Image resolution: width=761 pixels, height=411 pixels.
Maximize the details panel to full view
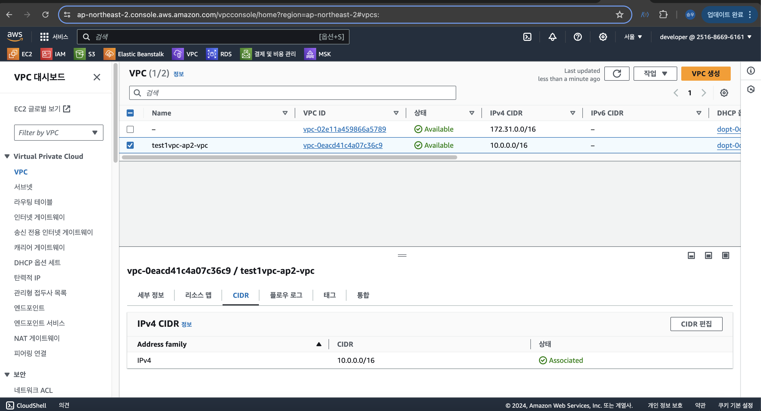tap(726, 255)
